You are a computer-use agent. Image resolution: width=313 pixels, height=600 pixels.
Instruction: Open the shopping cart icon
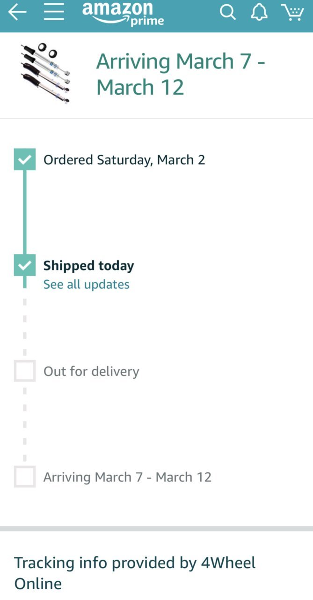coord(293,12)
